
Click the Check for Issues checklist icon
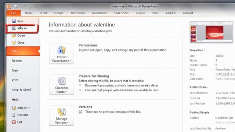[61, 81]
